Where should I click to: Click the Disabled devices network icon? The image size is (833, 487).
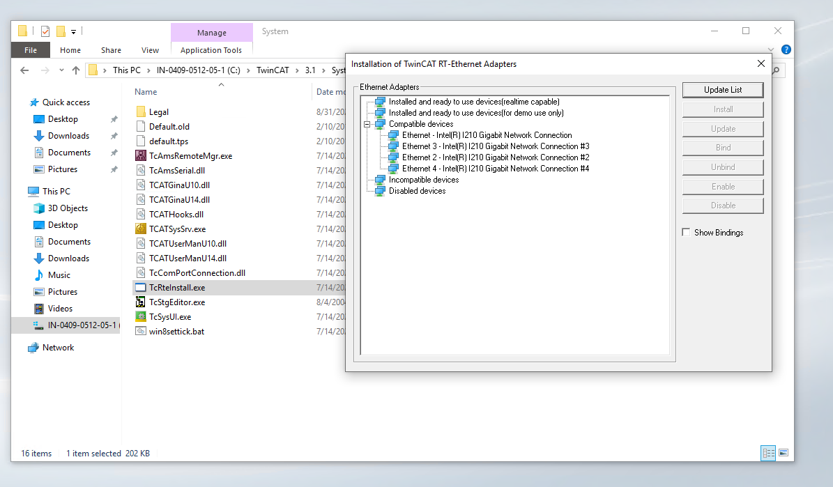pyautogui.click(x=380, y=191)
